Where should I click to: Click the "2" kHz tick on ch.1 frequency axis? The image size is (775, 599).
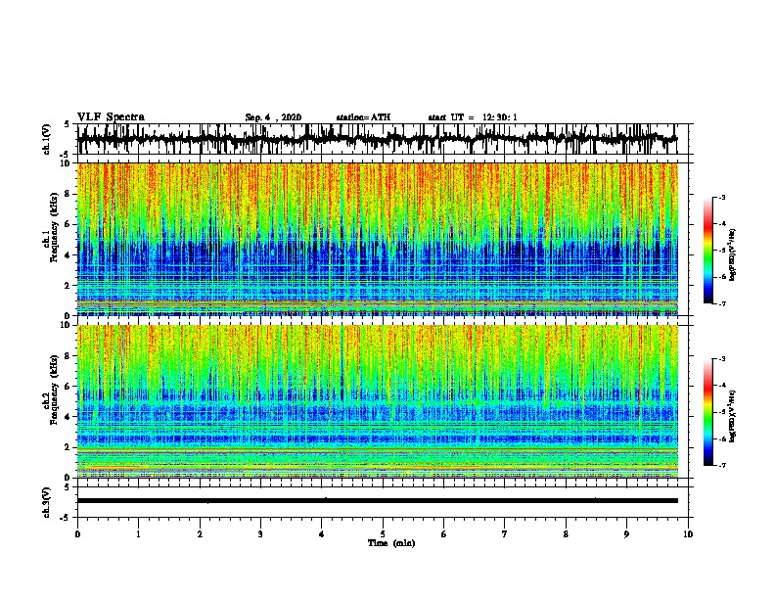coord(68,286)
